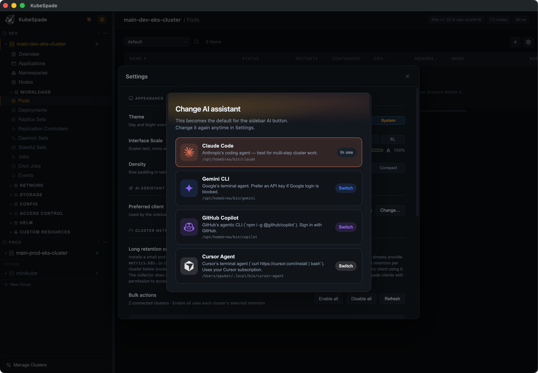538x373 pixels.
Task: Click Disable all bulk action
Action: (x=361, y=299)
